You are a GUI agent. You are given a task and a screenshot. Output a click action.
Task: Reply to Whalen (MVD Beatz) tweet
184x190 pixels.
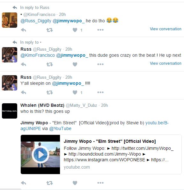pyautogui.click(x=24, y=183)
